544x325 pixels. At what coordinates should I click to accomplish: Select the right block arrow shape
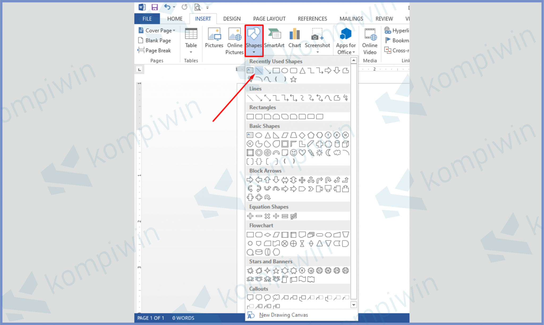[250, 180]
